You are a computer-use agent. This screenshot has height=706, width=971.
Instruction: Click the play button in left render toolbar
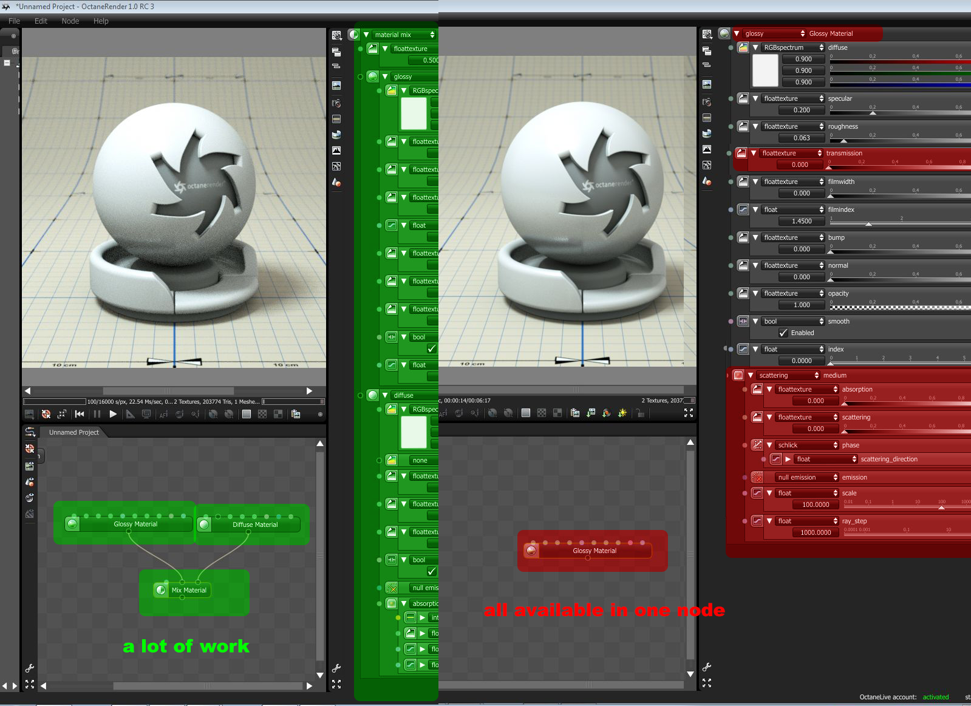pos(113,414)
